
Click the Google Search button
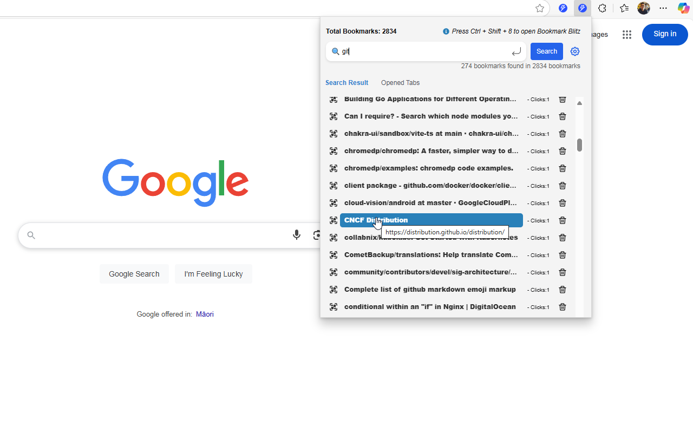pos(134,274)
